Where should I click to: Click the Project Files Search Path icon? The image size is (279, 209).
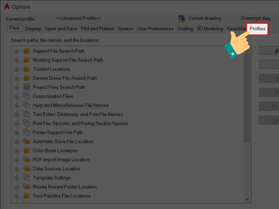(x=26, y=87)
